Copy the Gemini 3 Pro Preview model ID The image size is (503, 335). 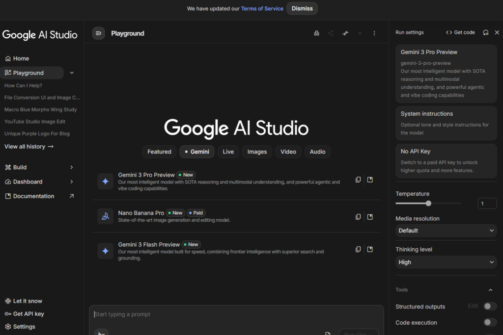pos(358,180)
